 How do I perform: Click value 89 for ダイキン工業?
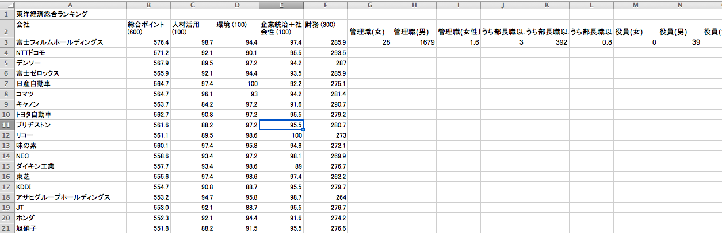point(297,166)
